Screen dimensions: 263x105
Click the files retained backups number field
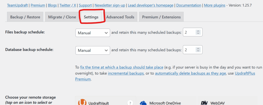tap(189, 33)
